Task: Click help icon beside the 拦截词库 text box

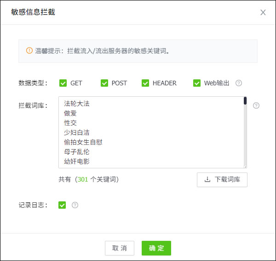Action: point(256,106)
